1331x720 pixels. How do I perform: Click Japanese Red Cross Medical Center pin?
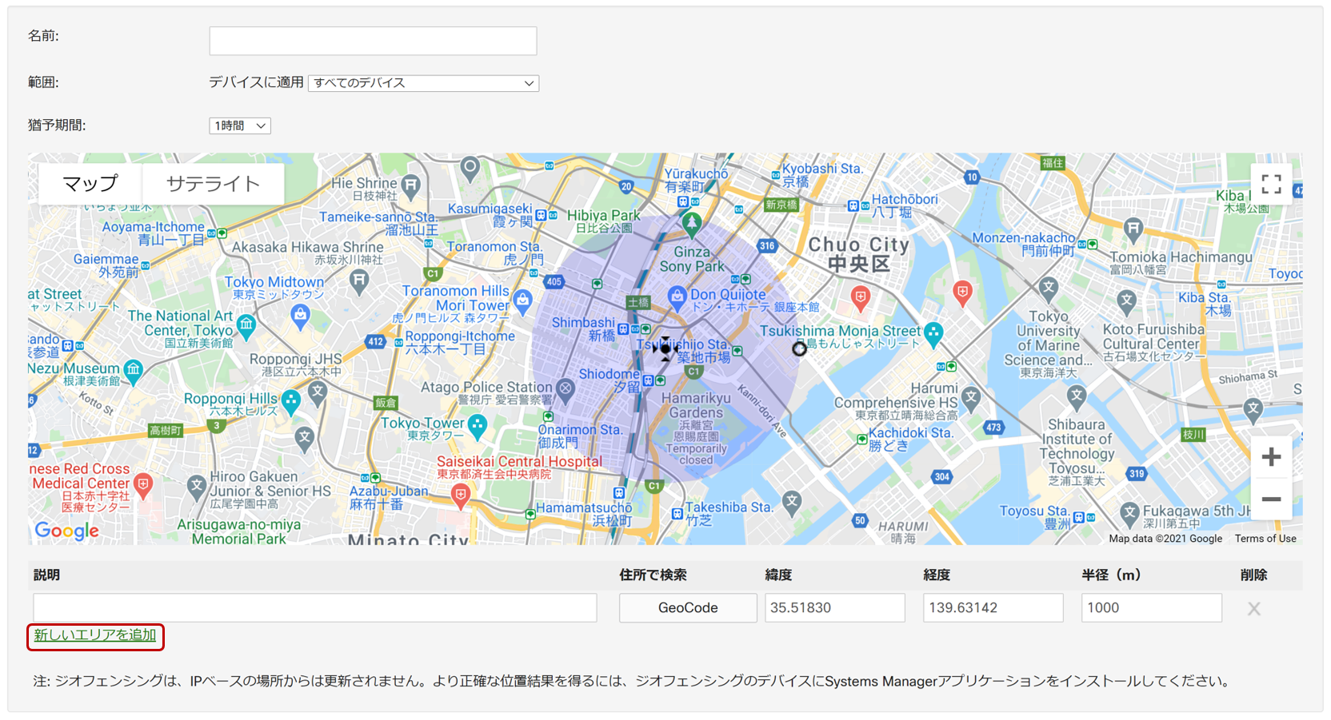pos(143,484)
